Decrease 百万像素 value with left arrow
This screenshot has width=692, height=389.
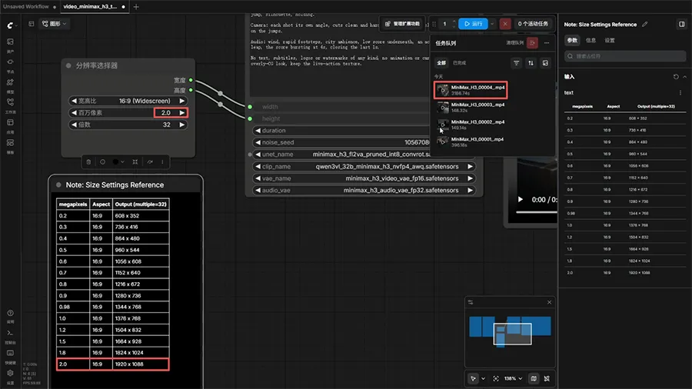coord(74,113)
